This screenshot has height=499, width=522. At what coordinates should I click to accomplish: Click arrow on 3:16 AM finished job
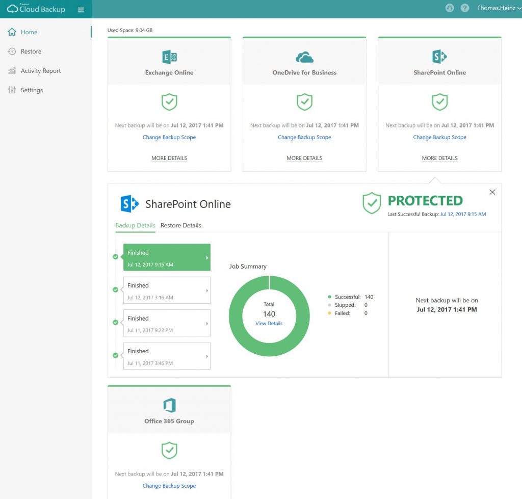click(207, 291)
